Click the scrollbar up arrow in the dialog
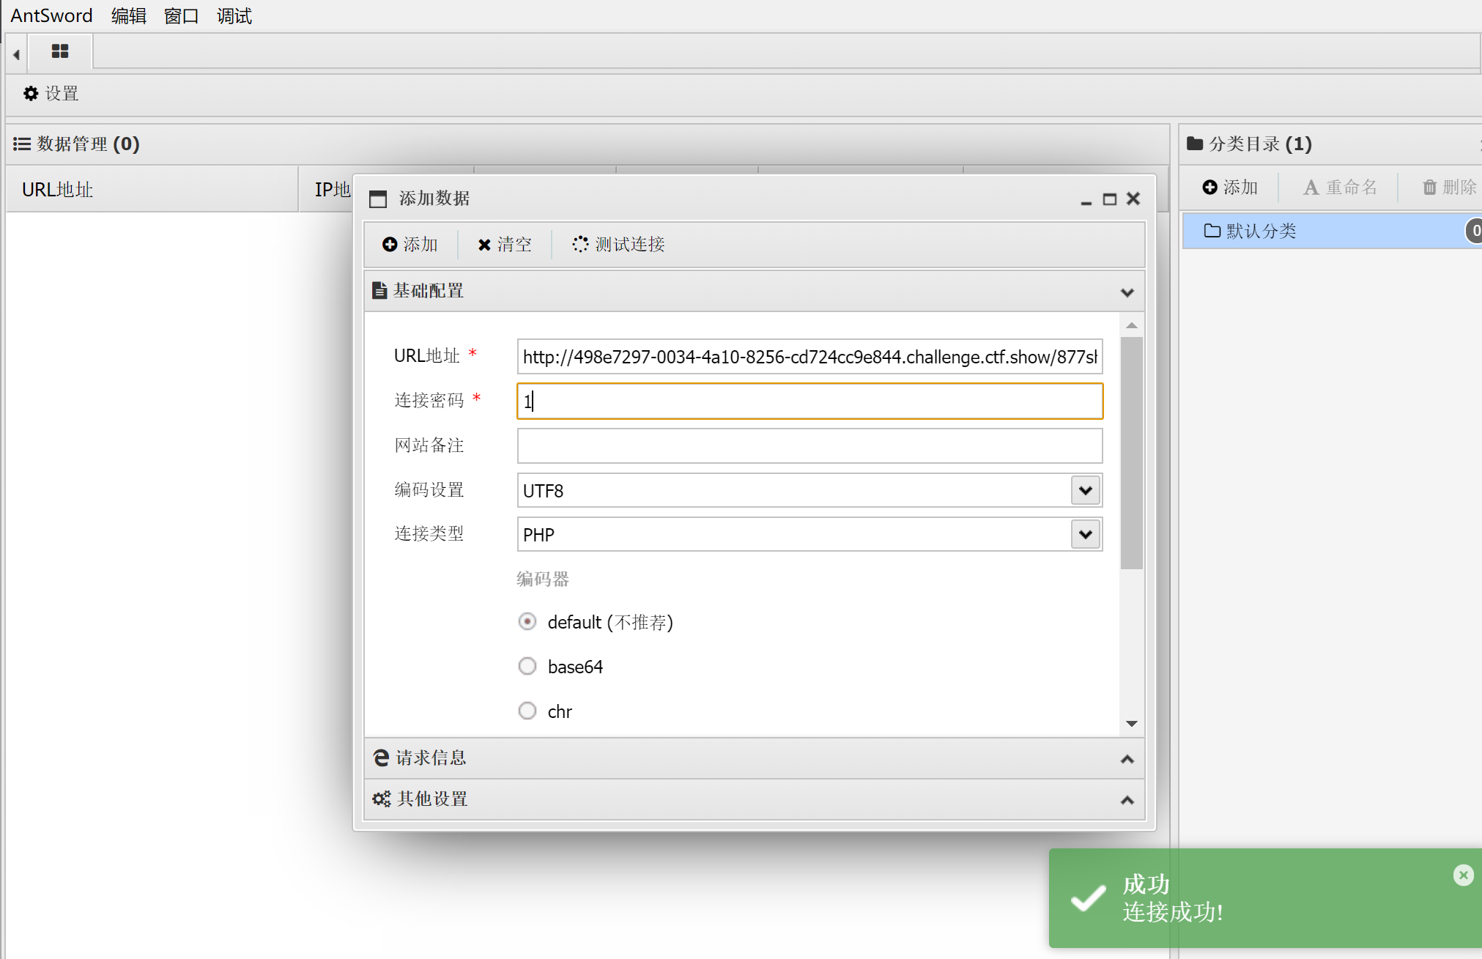The image size is (1482, 959). (x=1132, y=325)
